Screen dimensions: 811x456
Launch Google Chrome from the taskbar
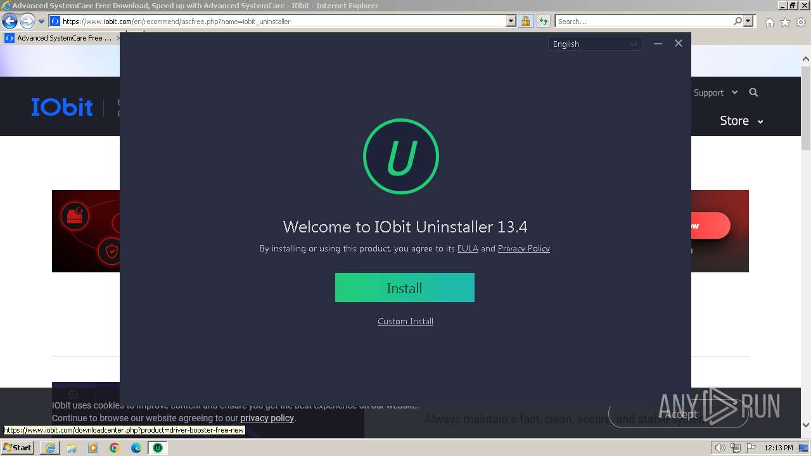point(115,448)
